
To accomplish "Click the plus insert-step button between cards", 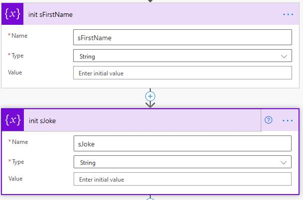I will [150, 96].
